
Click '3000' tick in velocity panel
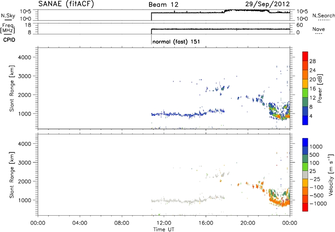click(x=25, y=162)
